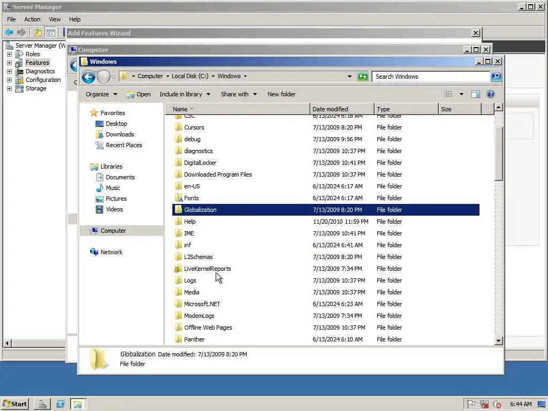Click the Server Manager up-folder toolbar icon
Image resolution: width=548 pixels, height=411 pixels.
(38, 33)
